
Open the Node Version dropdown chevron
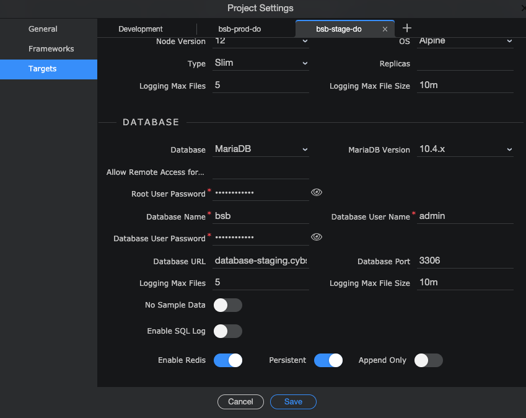(304, 41)
